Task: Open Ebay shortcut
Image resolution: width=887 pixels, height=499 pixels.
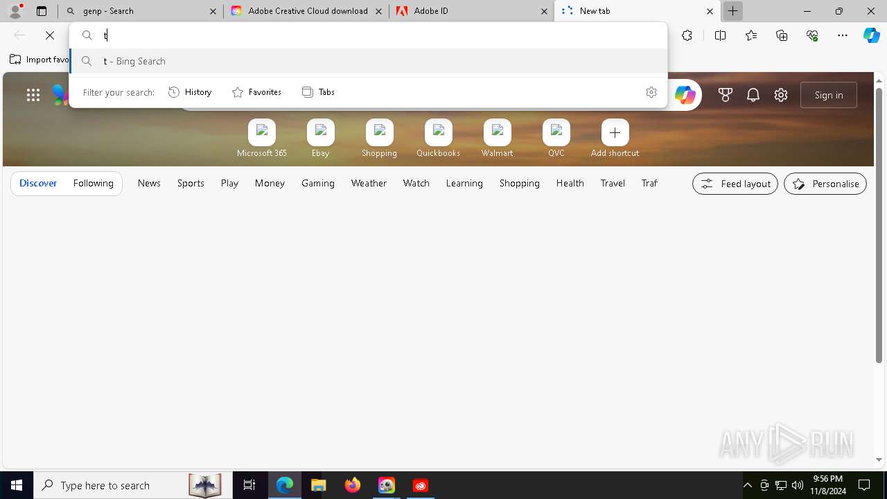Action: pos(321,139)
